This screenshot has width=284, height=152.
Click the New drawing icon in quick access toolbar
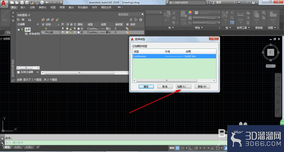pyautogui.click(x=12, y=3)
